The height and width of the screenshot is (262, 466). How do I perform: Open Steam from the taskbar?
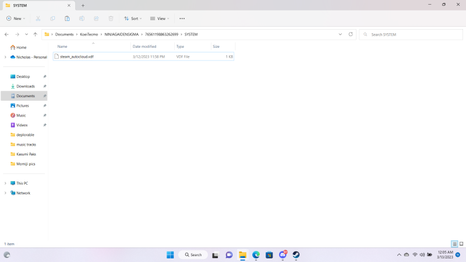(296, 254)
